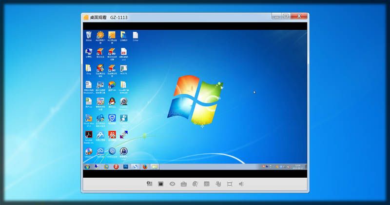
Task: Toggle the eye watch-only icon
Action: (x=172, y=184)
